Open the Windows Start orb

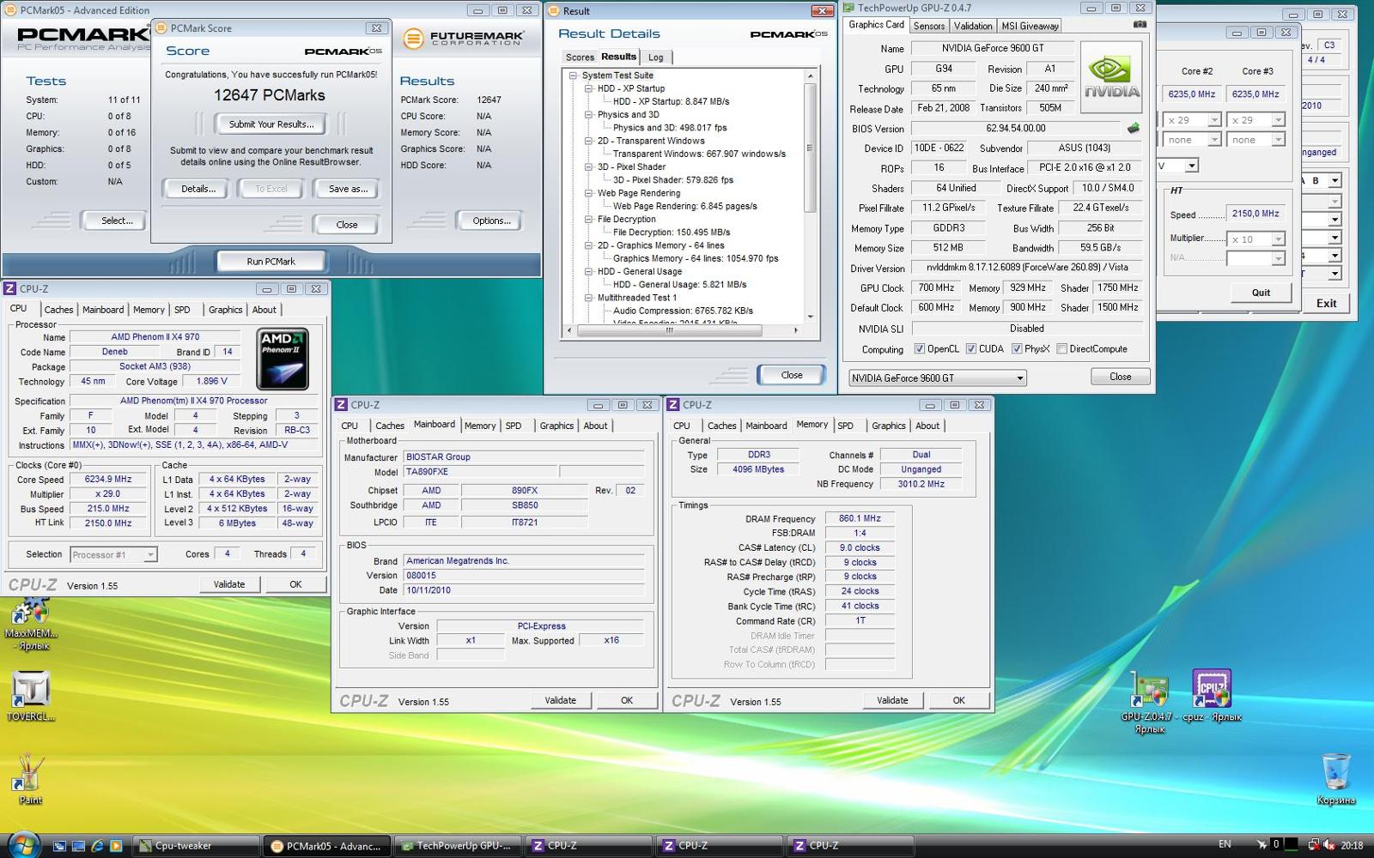point(23,844)
